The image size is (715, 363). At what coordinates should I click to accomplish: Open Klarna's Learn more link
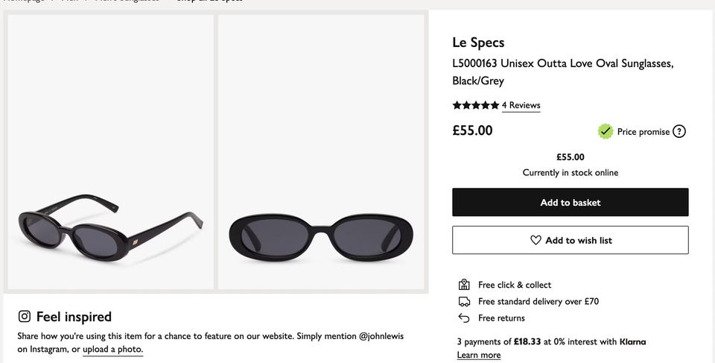(x=478, y=355)
